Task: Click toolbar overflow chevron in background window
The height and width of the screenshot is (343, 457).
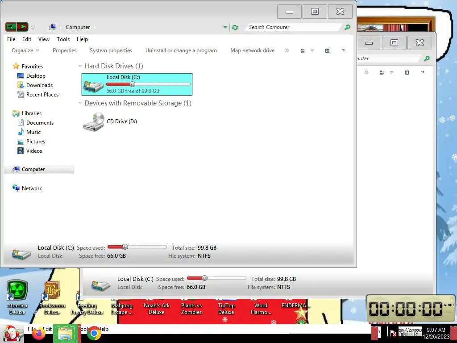Action: (x=366, y=72)
